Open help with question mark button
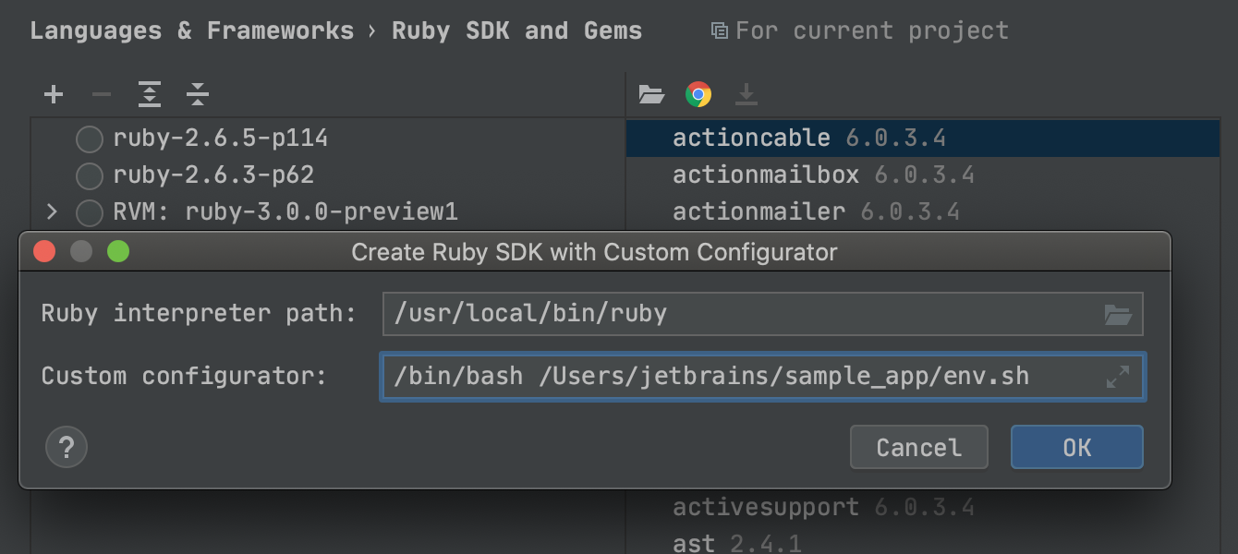This screenshot has width=1238, height=554. pos(67,448)
